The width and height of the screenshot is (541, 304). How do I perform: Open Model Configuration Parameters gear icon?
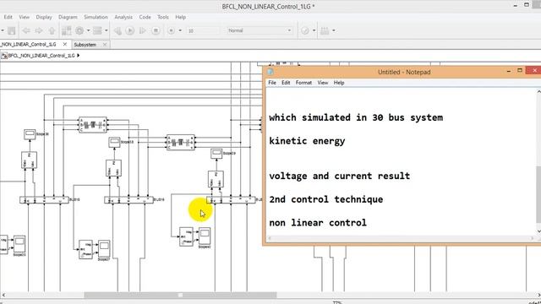79,30
